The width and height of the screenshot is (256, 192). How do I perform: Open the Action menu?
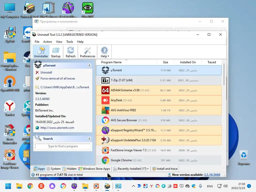tap(47, 42)
